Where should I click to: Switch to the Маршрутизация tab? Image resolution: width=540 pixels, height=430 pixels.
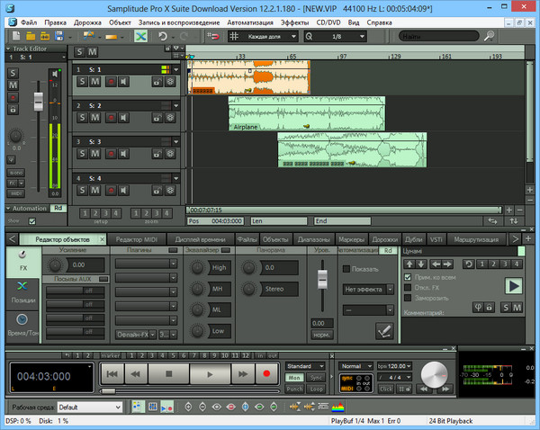point(476,239)
